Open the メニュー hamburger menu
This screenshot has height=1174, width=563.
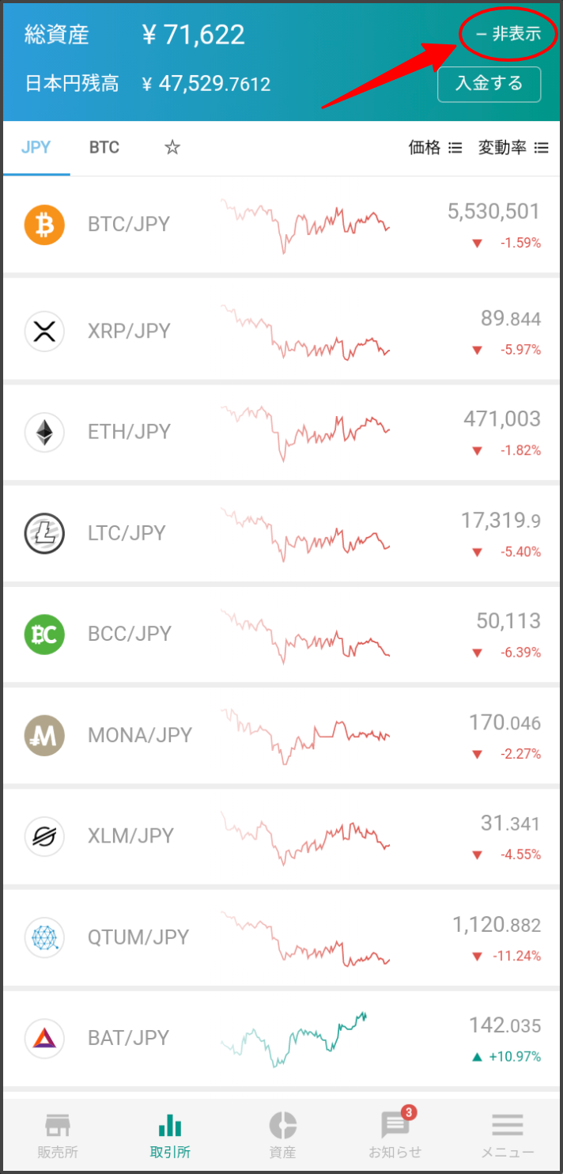pos(508,1134)
